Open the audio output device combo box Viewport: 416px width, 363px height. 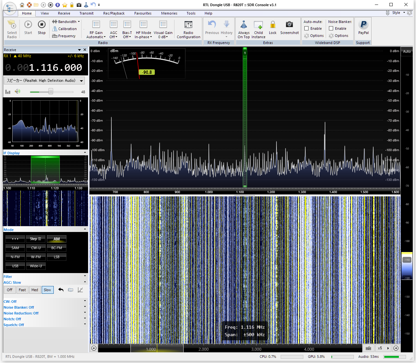point(44,81)
